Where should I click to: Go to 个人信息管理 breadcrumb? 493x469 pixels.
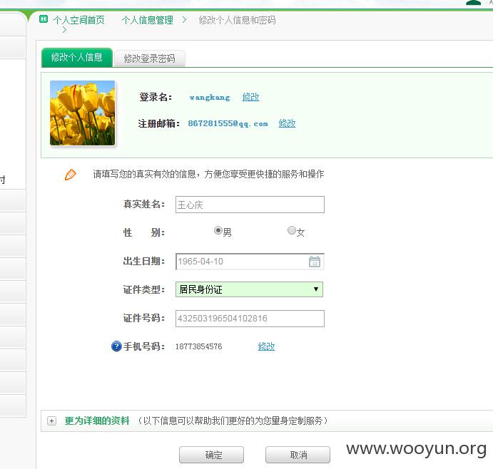click(148, 20)
